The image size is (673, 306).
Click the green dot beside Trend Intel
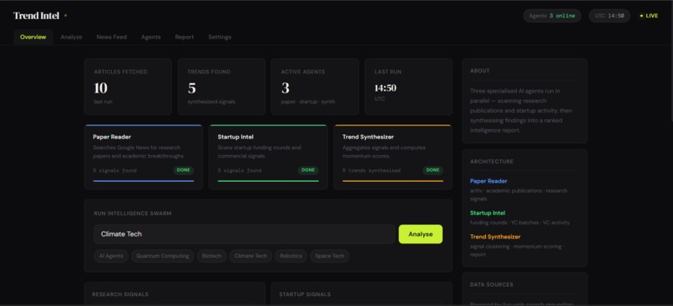tap(65, 16)
